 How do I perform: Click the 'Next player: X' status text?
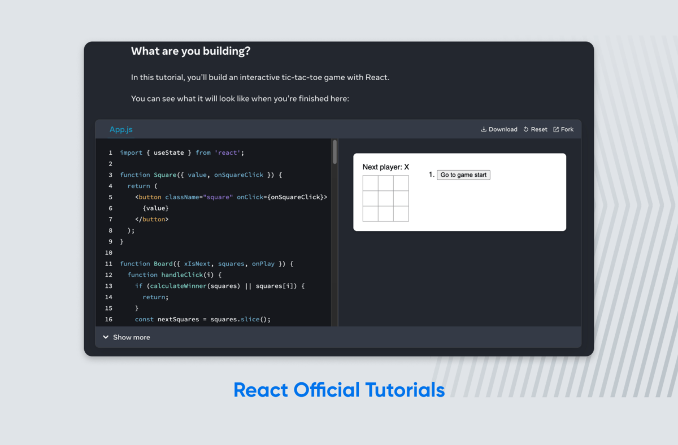[385, 167]
